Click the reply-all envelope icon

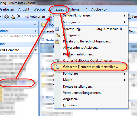(50, 16)
